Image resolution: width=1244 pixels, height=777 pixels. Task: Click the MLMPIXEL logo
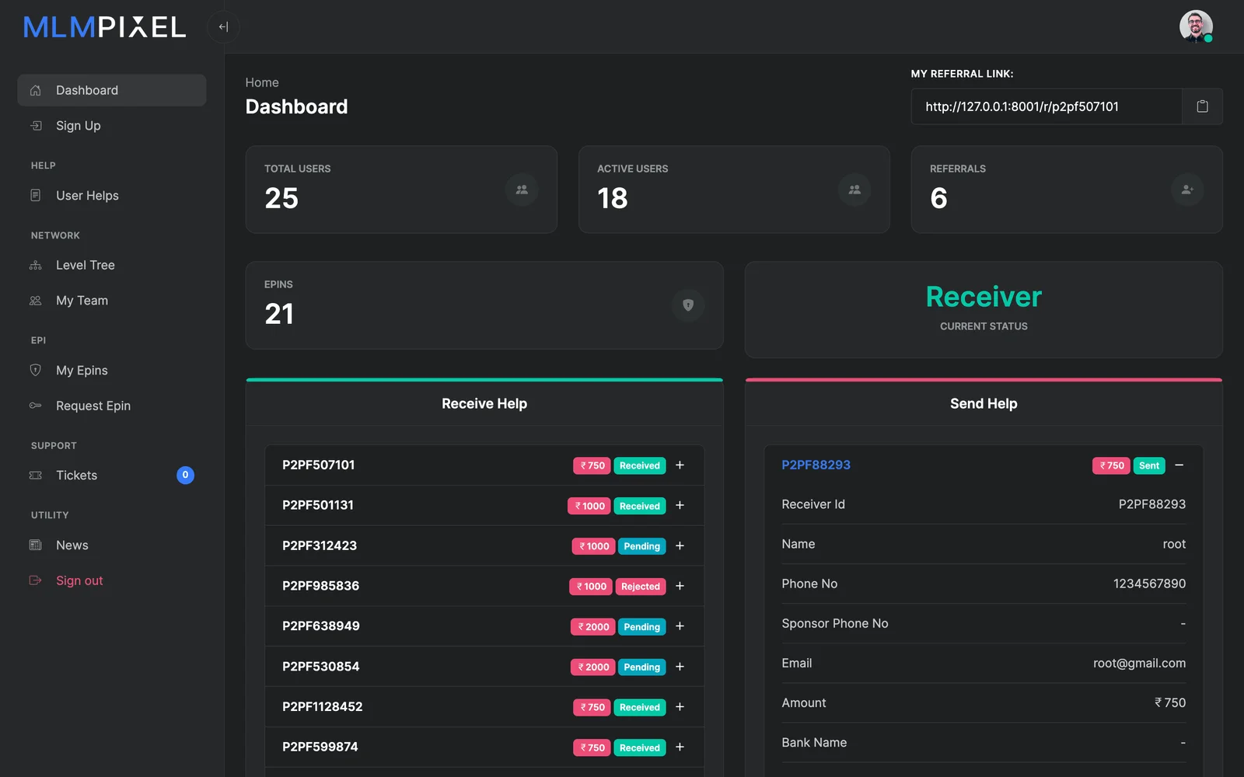point(104,27)
